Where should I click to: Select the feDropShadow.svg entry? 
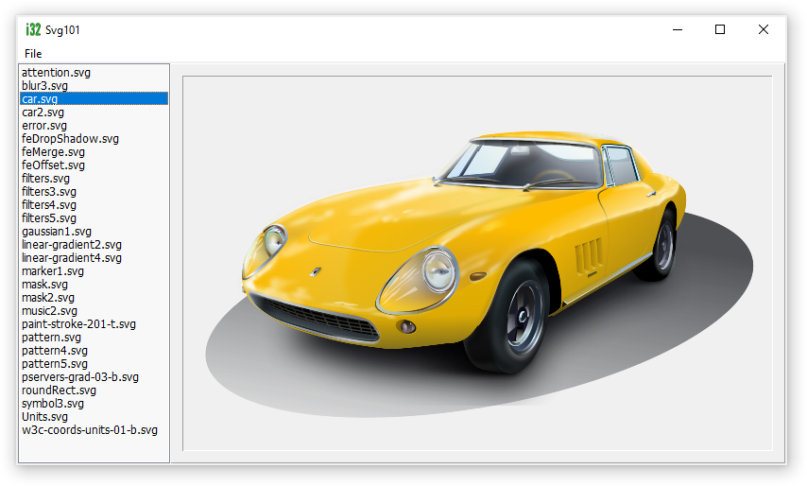pyautogui.click(x=70, y=139)
